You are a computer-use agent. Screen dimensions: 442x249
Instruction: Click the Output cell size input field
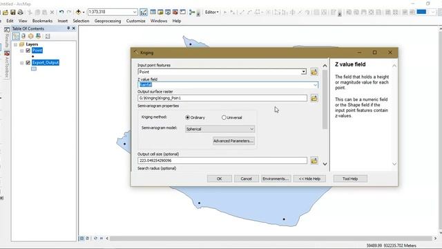tap(222, 160)
